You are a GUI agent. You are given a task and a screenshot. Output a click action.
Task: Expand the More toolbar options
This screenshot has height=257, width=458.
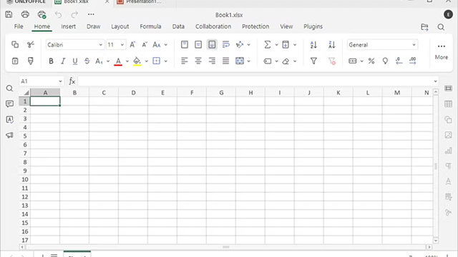coord(442,51)
